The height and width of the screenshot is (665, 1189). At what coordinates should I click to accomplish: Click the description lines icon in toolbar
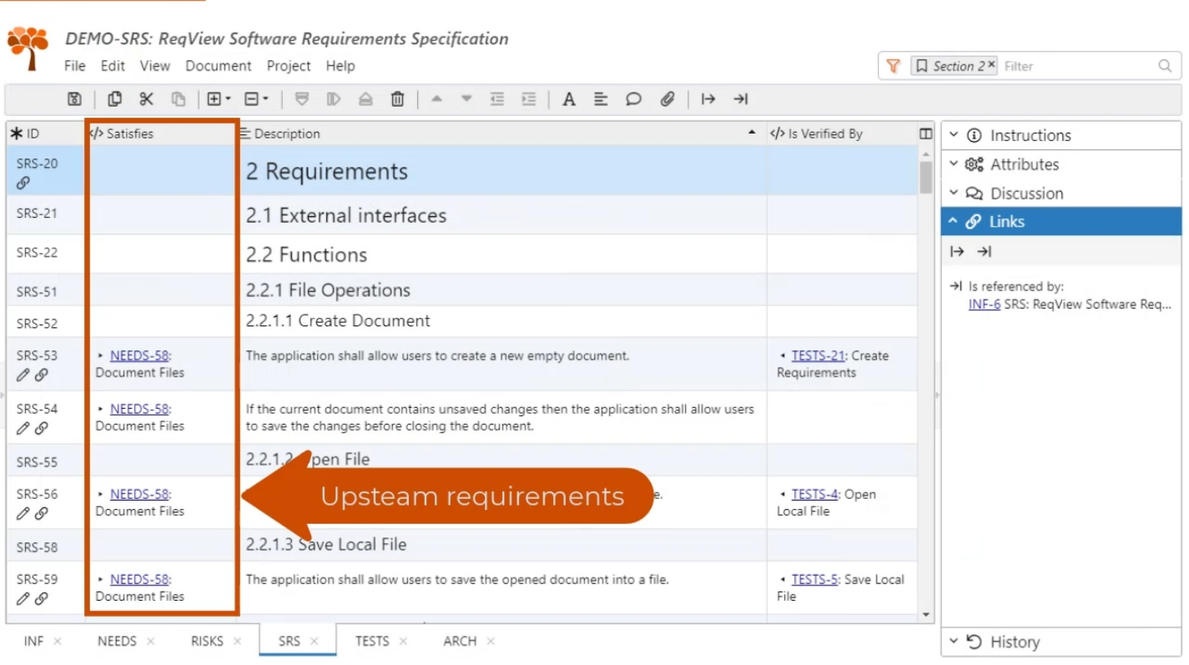click(601, 99)
